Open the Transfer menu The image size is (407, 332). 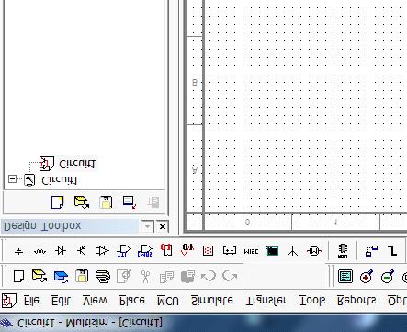coord(266,301)
